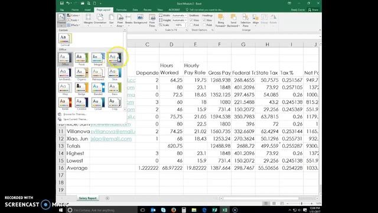The image size is (378, 213).
Task: Switch to the Home tab
Action: (x=75, y=10)
